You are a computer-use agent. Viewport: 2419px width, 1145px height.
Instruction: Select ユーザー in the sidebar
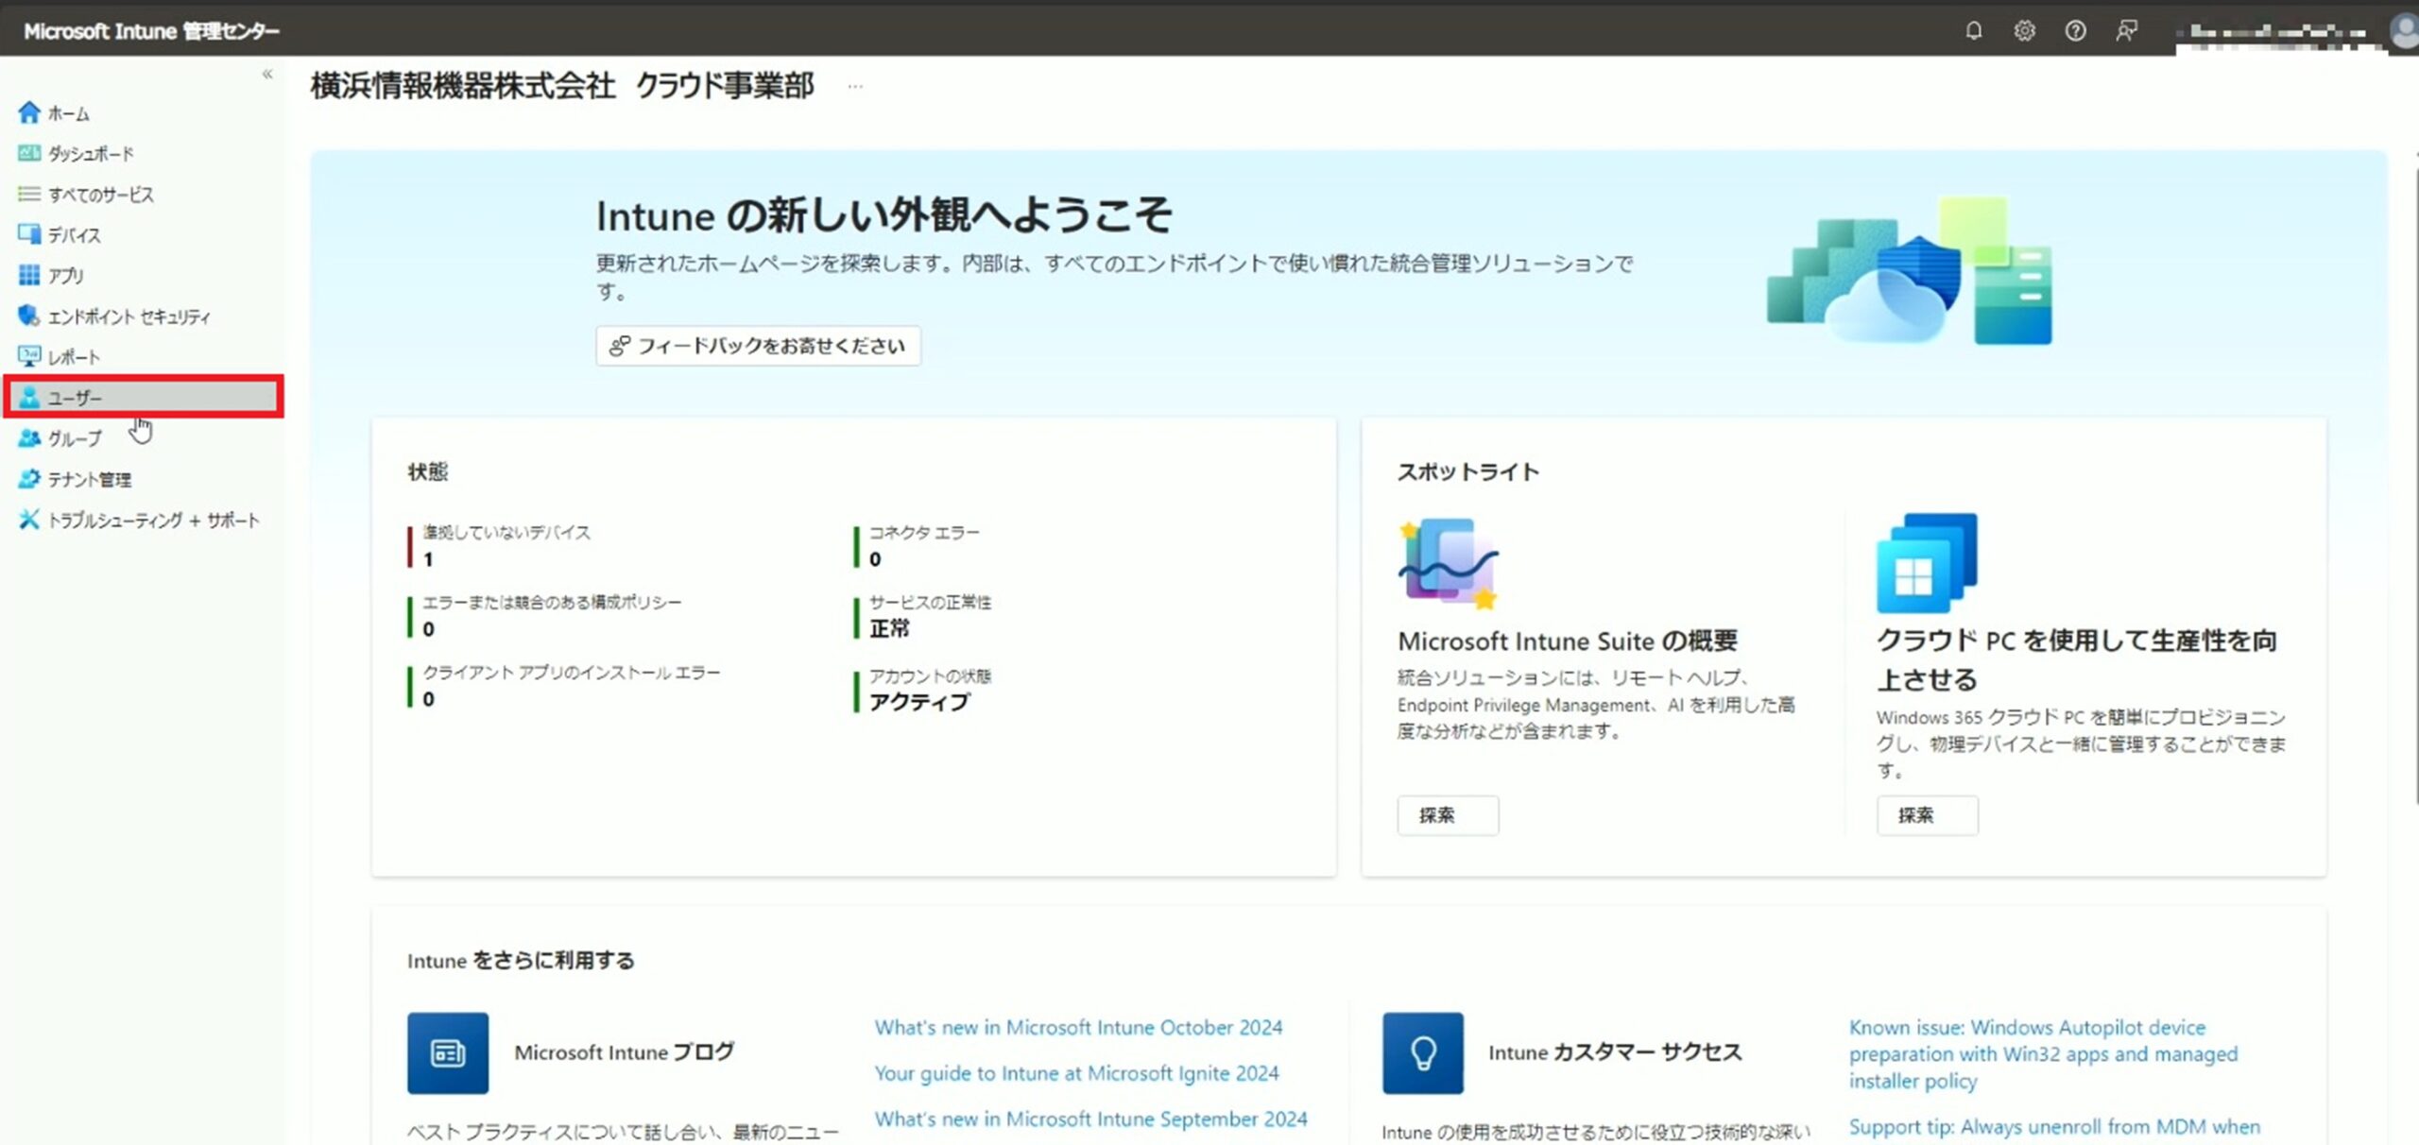click(76, 398)
